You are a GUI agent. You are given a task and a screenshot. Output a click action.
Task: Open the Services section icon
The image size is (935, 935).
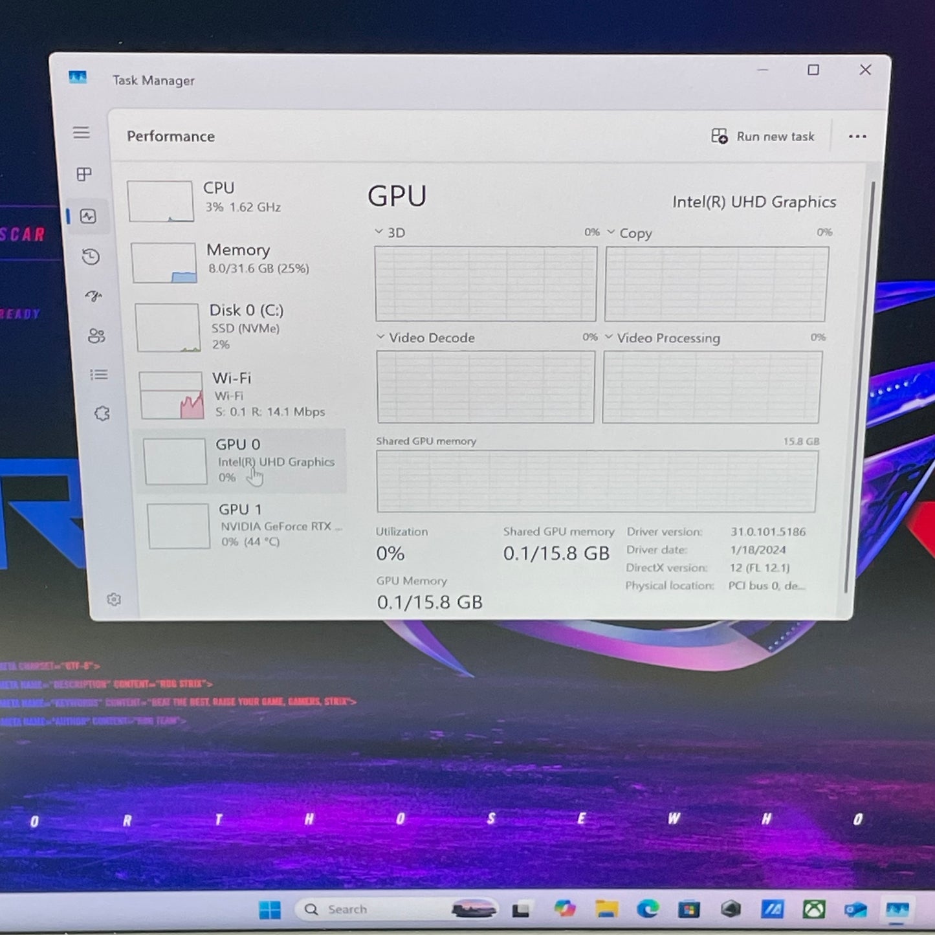102,413
